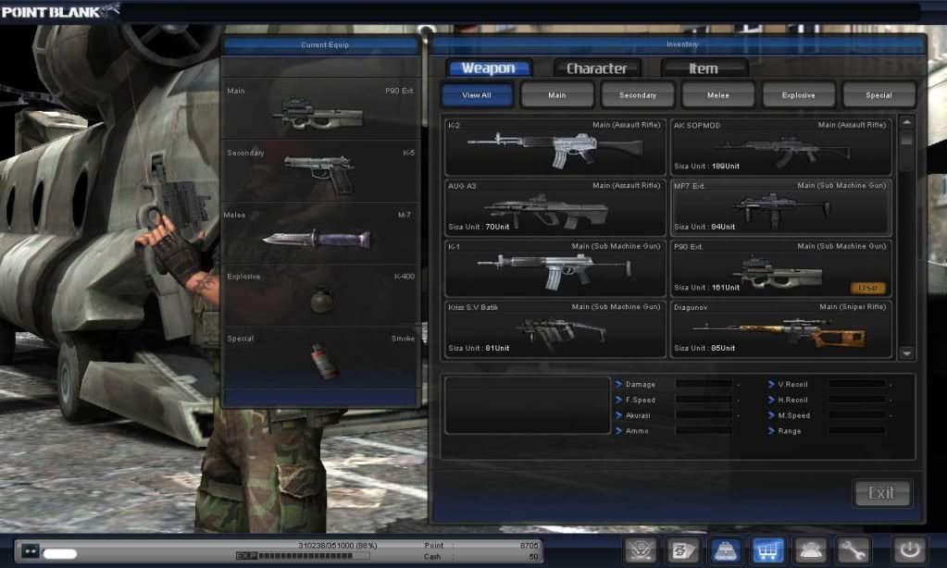
Task: Click the 'H.Recoil' stat label
Action: [x=792, y=400]
